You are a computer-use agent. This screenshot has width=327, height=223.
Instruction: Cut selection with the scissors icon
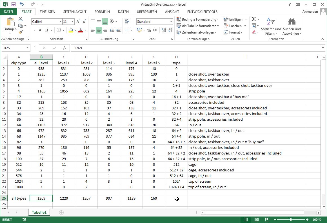21,19
